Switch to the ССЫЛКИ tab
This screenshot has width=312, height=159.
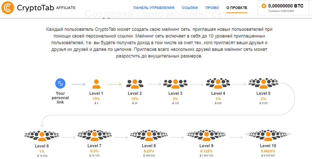click(x=190, y=7)
